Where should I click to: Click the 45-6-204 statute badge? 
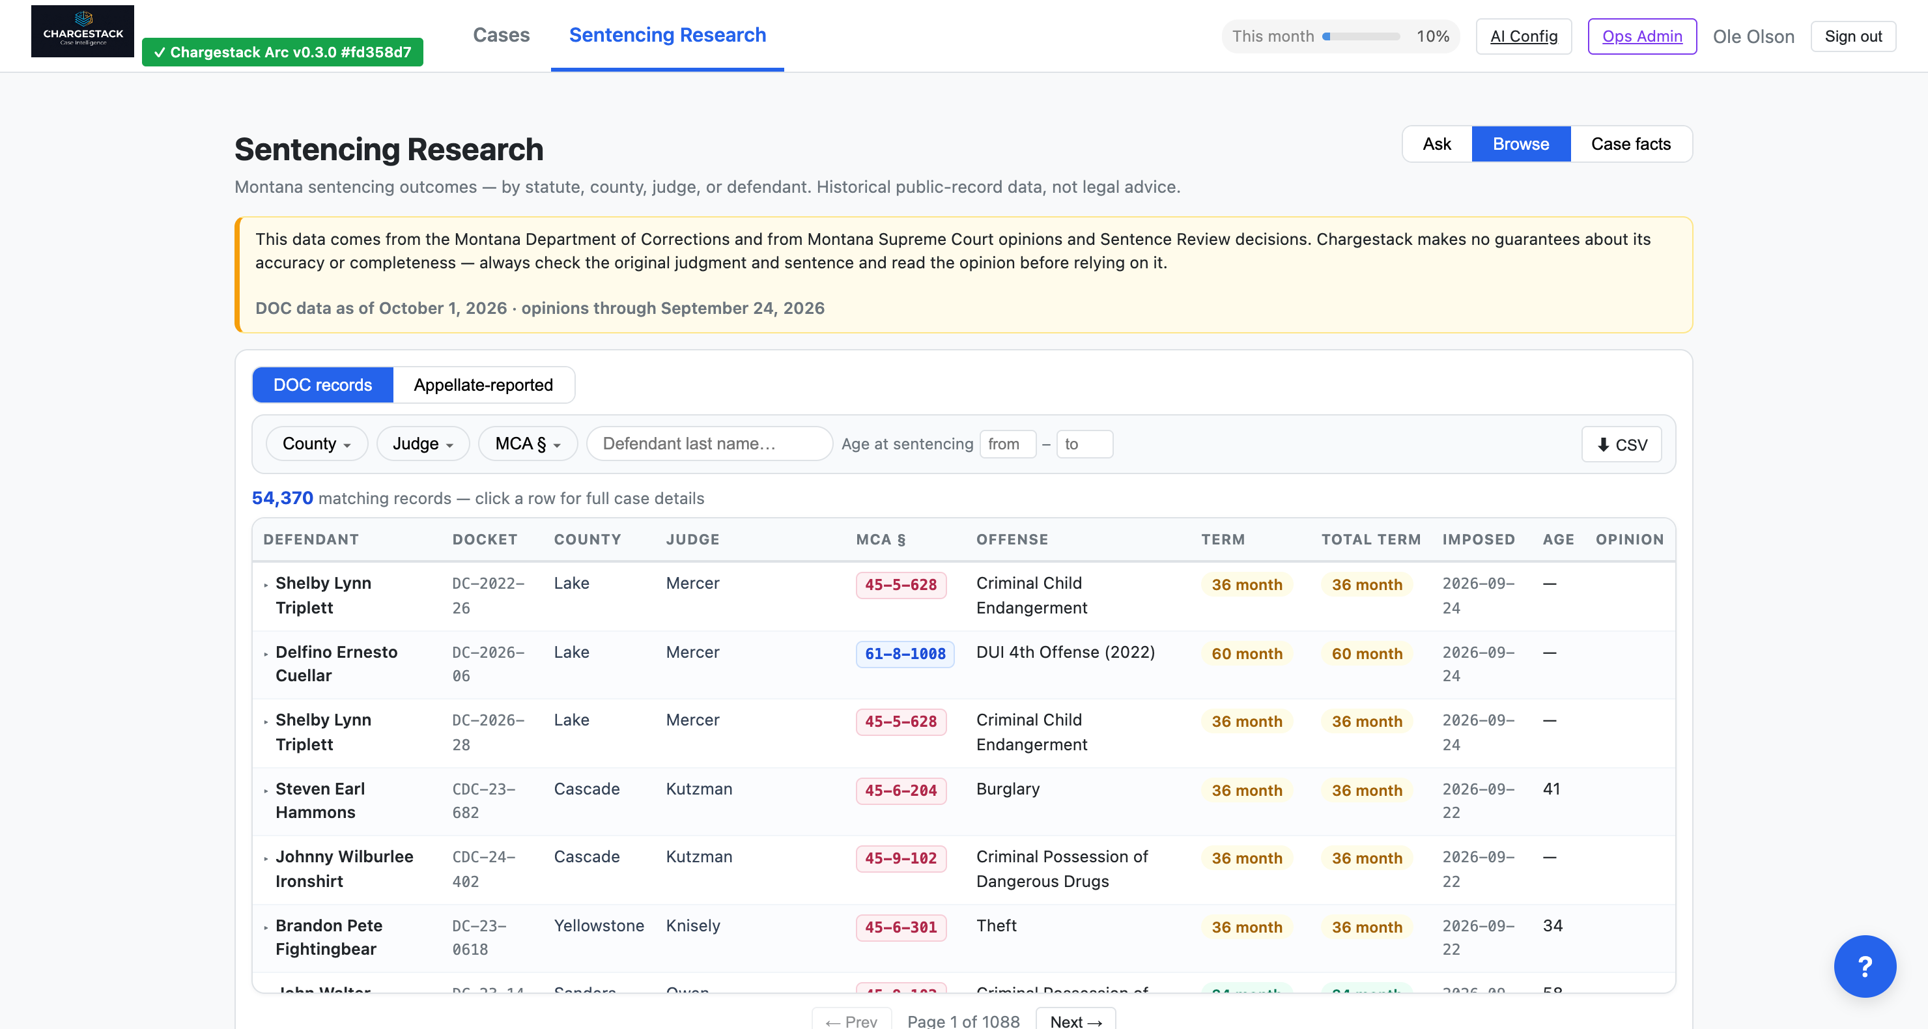point(900,791)
